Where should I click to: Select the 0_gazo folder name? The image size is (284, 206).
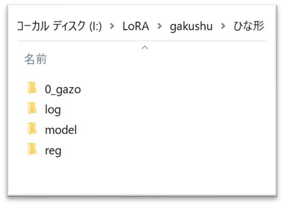(63, 90)
